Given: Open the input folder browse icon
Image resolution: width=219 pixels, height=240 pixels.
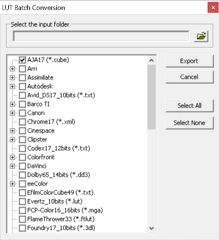Looking at the screenshot, I should [x=201, y=36].
